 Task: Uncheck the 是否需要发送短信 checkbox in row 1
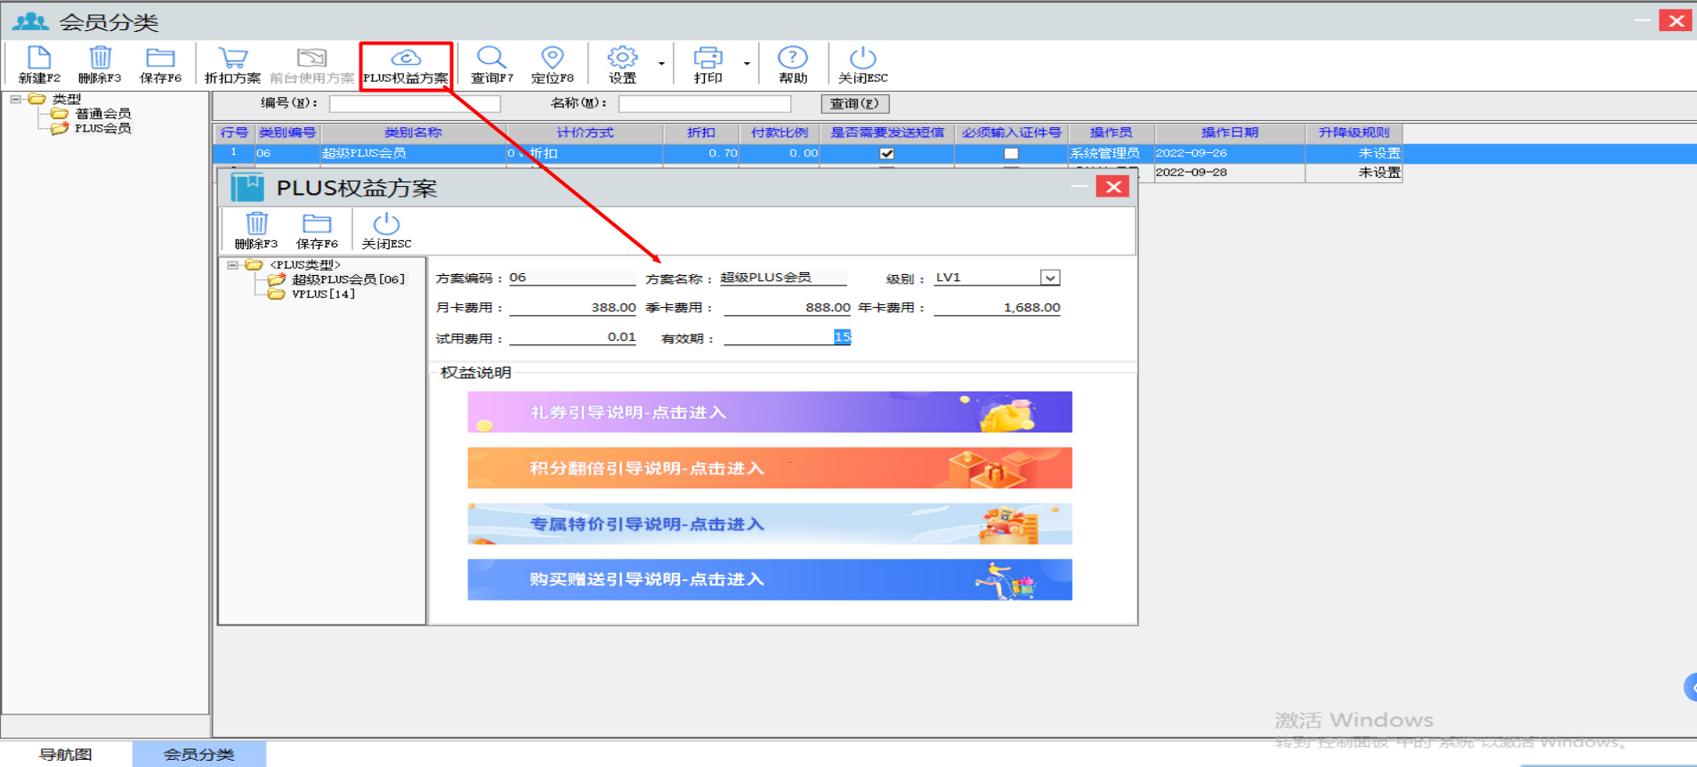(886, 154)
